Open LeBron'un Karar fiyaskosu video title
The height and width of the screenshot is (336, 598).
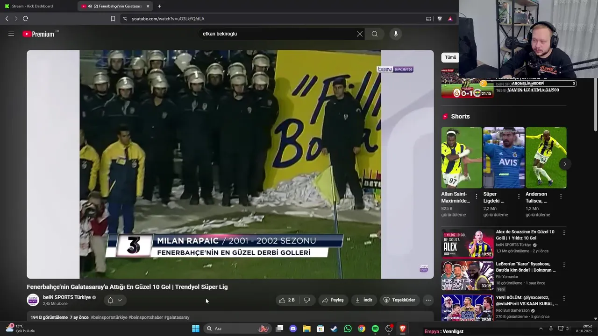point(526,267)
